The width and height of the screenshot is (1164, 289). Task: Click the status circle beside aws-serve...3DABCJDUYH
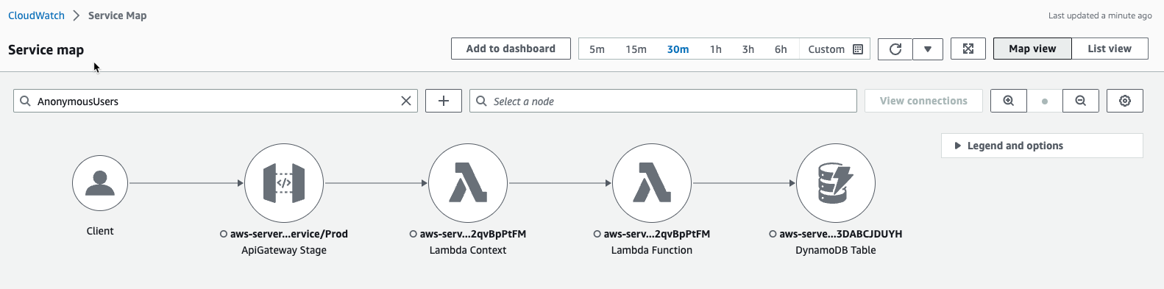pyautogui.click(x=773, y=234)
